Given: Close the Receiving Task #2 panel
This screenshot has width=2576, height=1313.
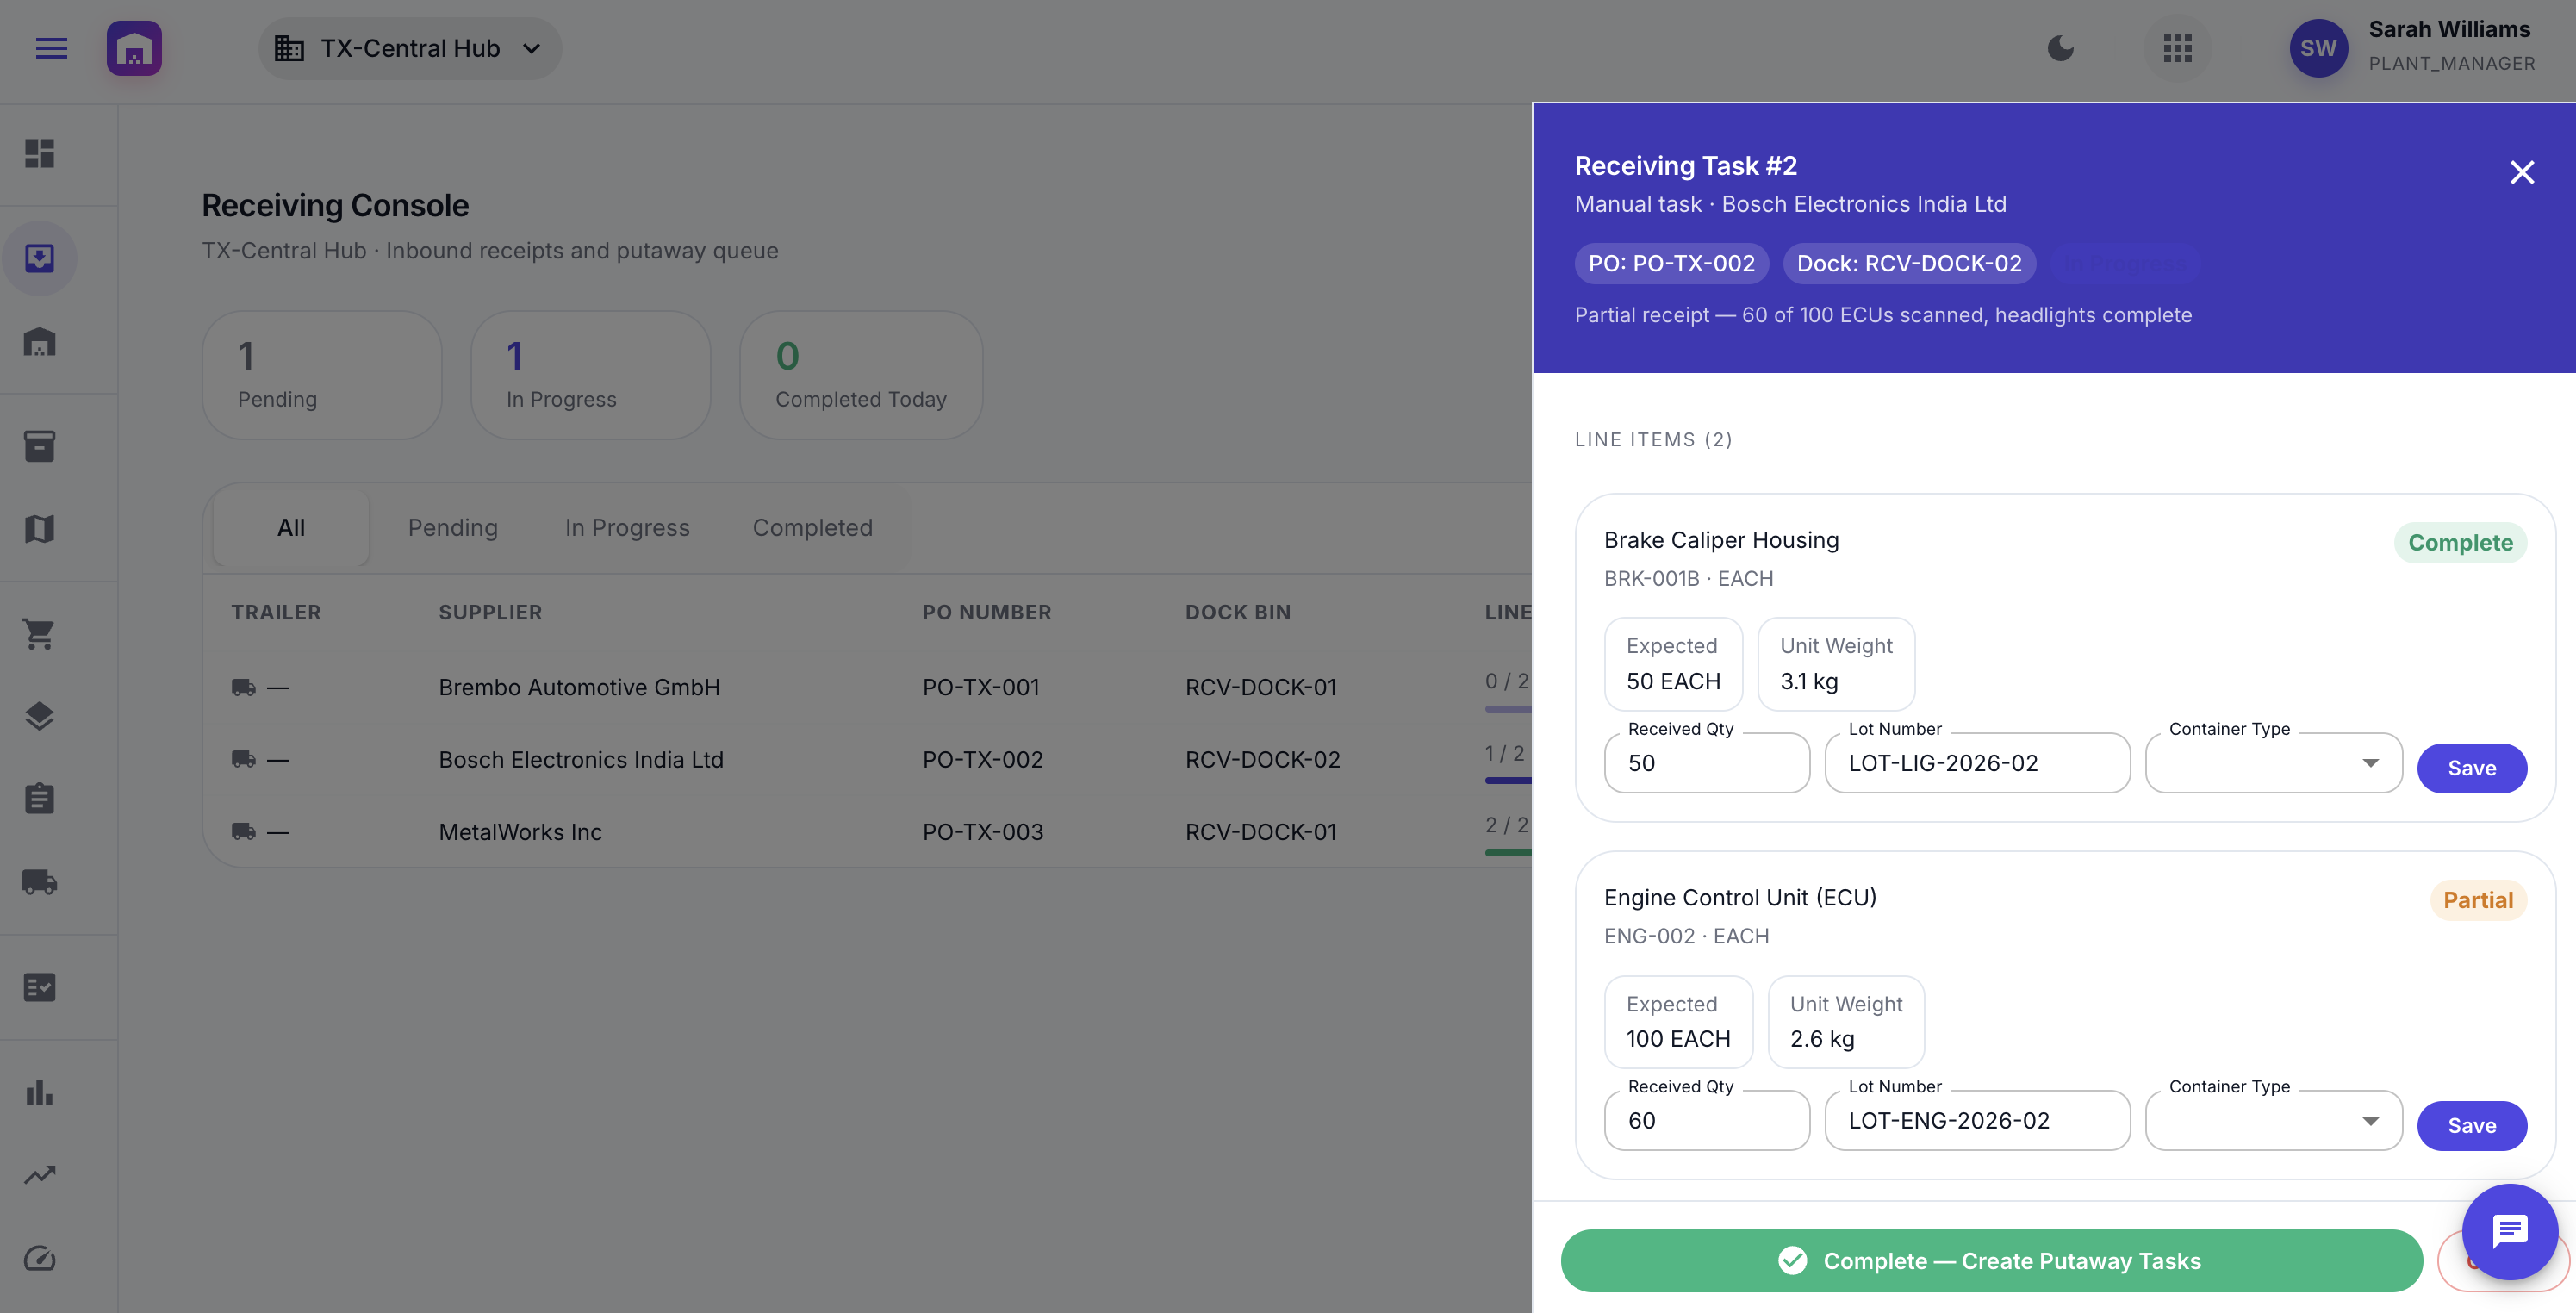Looking at the screenshot, I should coord(2522,172).
